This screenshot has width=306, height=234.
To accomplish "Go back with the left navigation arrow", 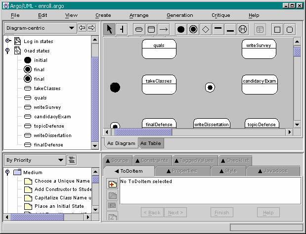I will pos(82,28).
